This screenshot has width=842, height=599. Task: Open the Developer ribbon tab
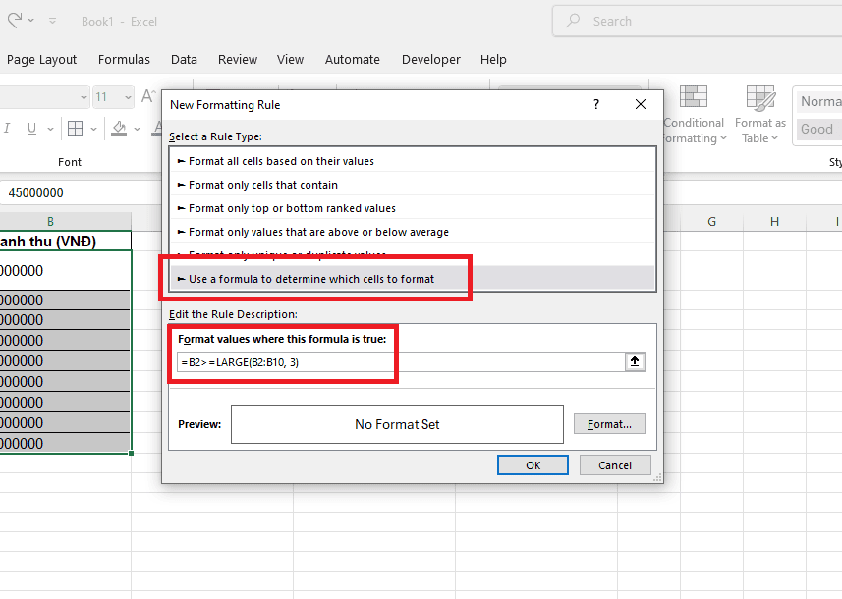[x=431, y=60]
